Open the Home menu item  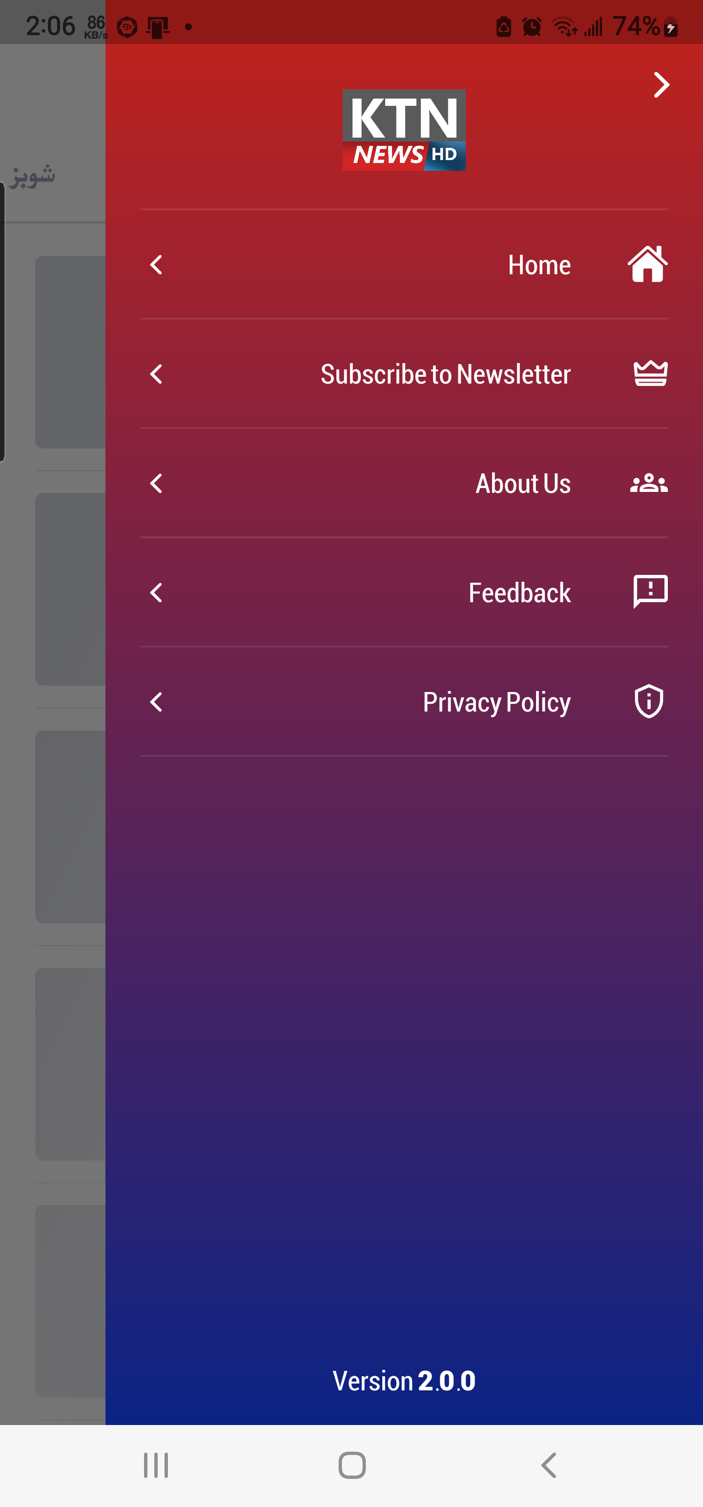point(538,265)
